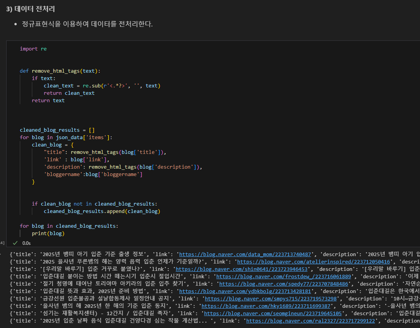This screenshot has height=328, width=420.
Task: Click the 'if text:' code line
Action: 44,78
